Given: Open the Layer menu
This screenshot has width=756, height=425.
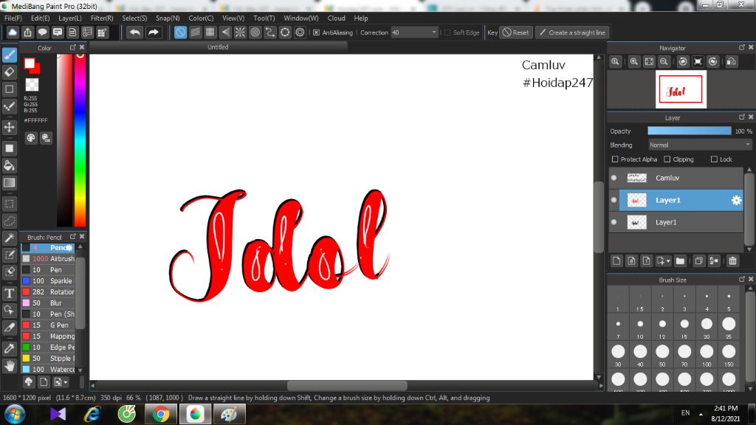Looking at the screenshot, I should click(x=70, y=18).
